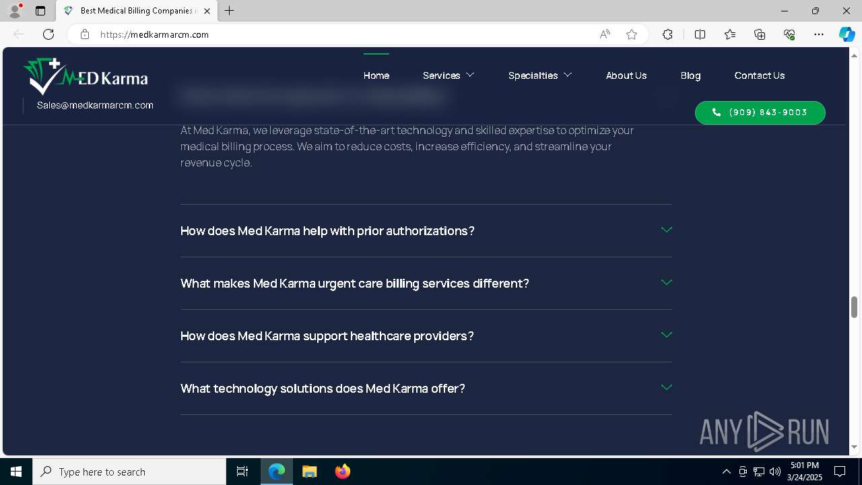The image size is (862, 485).
Task: Open the Edge profile icon
Action: (15, 11)
